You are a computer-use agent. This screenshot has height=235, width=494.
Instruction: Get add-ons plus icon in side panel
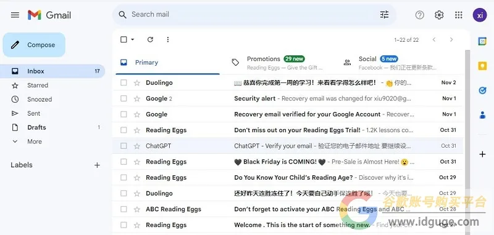click(482, 154)
